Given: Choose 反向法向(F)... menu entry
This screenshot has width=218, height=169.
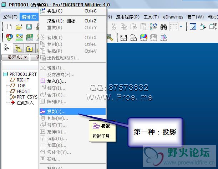Looking at the screenshot, I should [x=72, y=75].
